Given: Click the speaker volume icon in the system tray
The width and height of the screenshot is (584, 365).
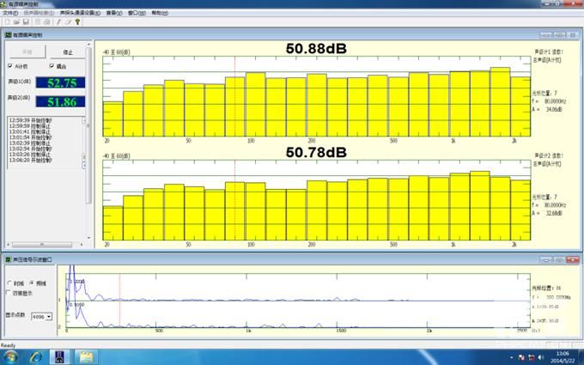Looking at the screenshot, I should pyautogui.click(x=541, y=357).
